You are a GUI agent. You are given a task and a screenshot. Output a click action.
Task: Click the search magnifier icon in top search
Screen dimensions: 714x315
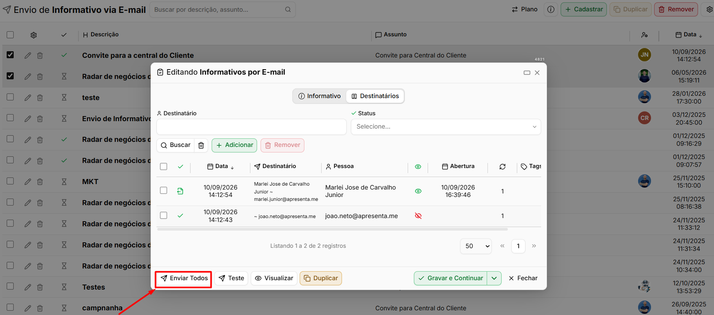click(288, 9)
